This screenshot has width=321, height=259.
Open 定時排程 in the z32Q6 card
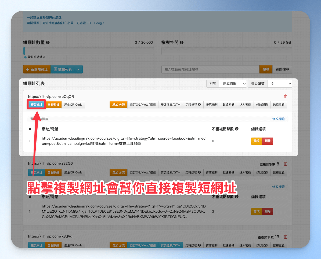click(193, 172)
